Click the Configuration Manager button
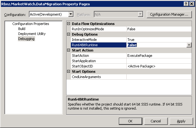 pos(169,14)
